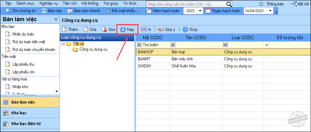Open the Trợ giúp menu
The width and height of the screenshot is (311, 132).
pyautogui.click(x=110, y=4)
